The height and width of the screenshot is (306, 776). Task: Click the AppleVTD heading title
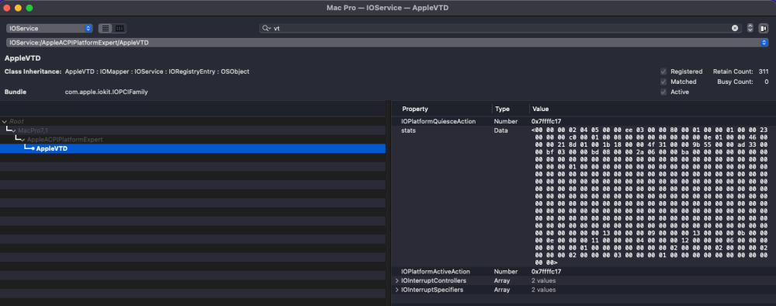23,58
